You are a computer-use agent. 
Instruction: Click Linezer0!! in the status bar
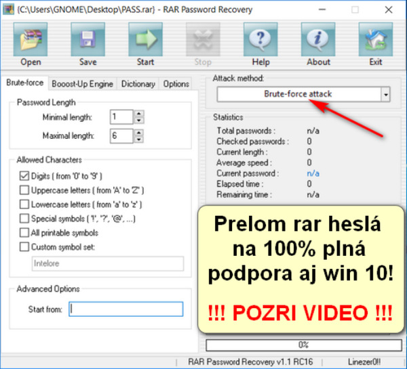[x=364, y=362]
